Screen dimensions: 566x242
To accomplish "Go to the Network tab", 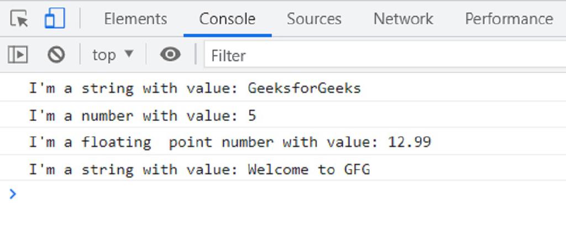I will pyautogui.click(x=403, y=19).
